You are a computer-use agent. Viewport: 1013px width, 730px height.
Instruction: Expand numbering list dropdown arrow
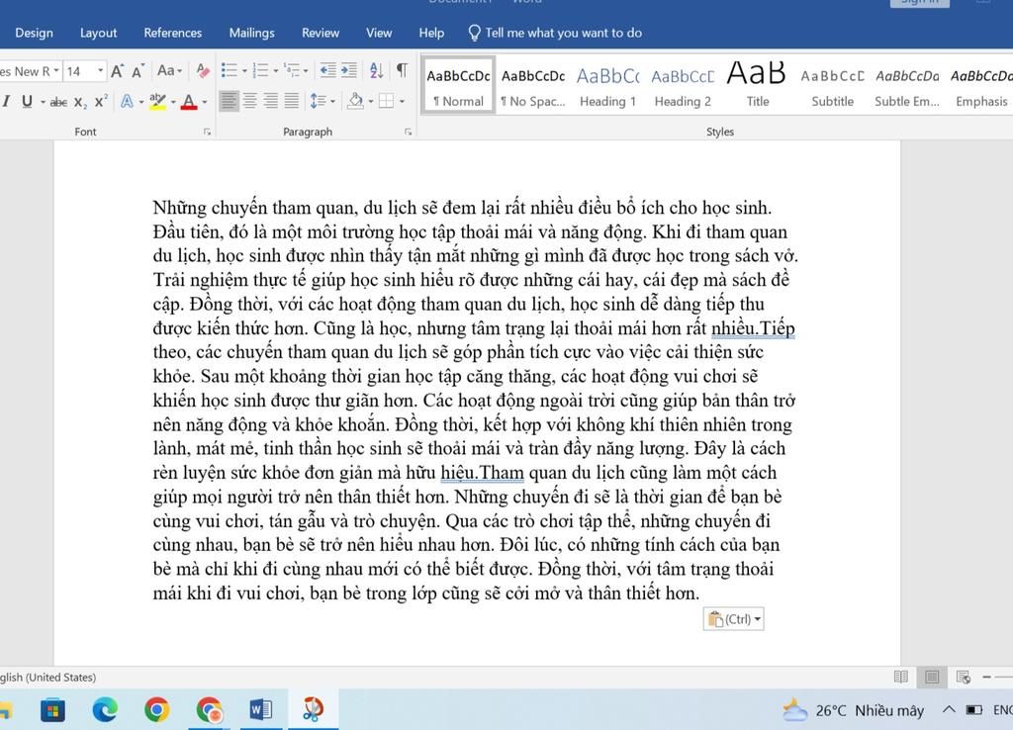[276, 71]
